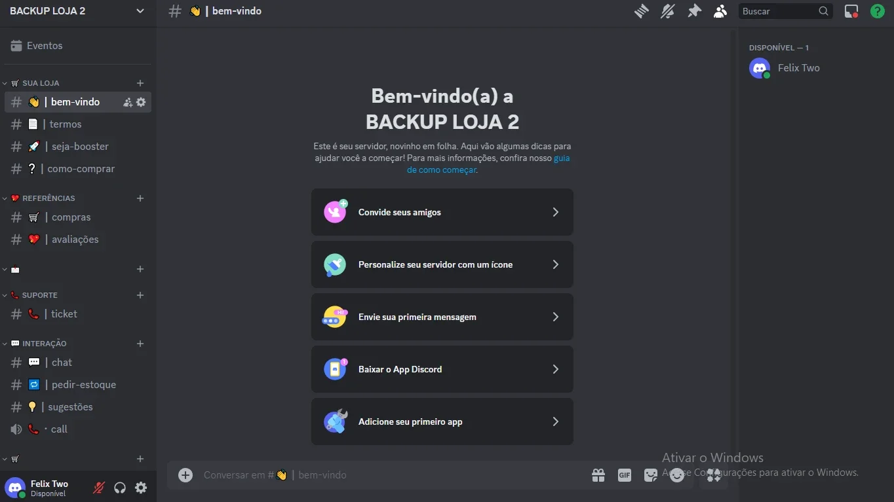
Task: Edit bem-vindo channel settings gear
Action: pyautogui.click(x=141, y=102)
